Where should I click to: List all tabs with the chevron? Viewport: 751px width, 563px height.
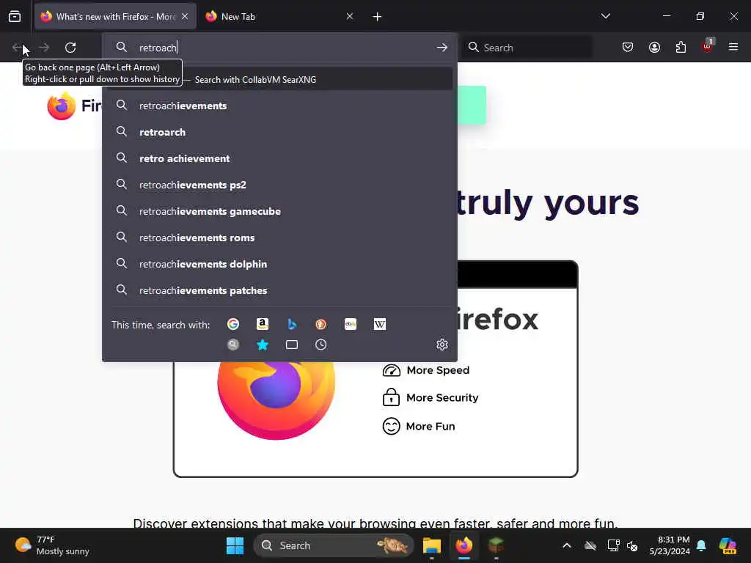pyautogui.click(x=605, y=16)
